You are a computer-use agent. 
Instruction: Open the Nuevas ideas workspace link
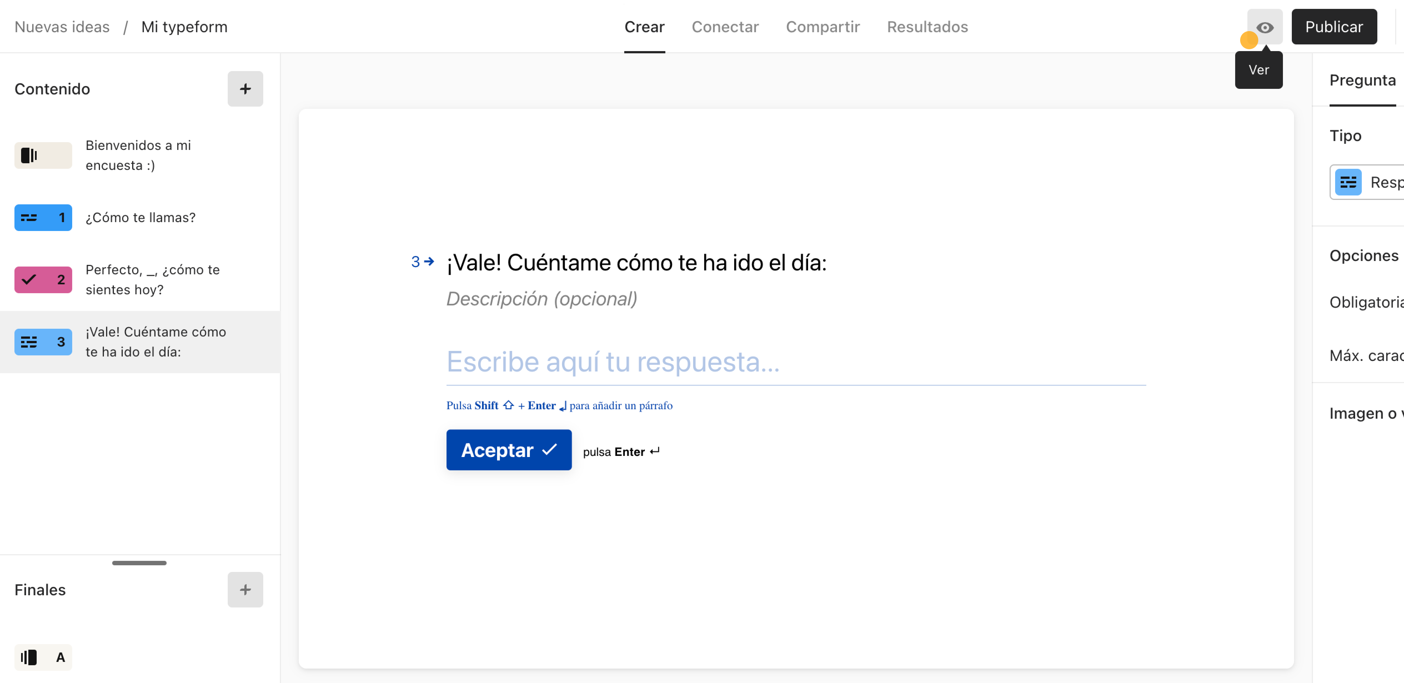coord(62,27)
